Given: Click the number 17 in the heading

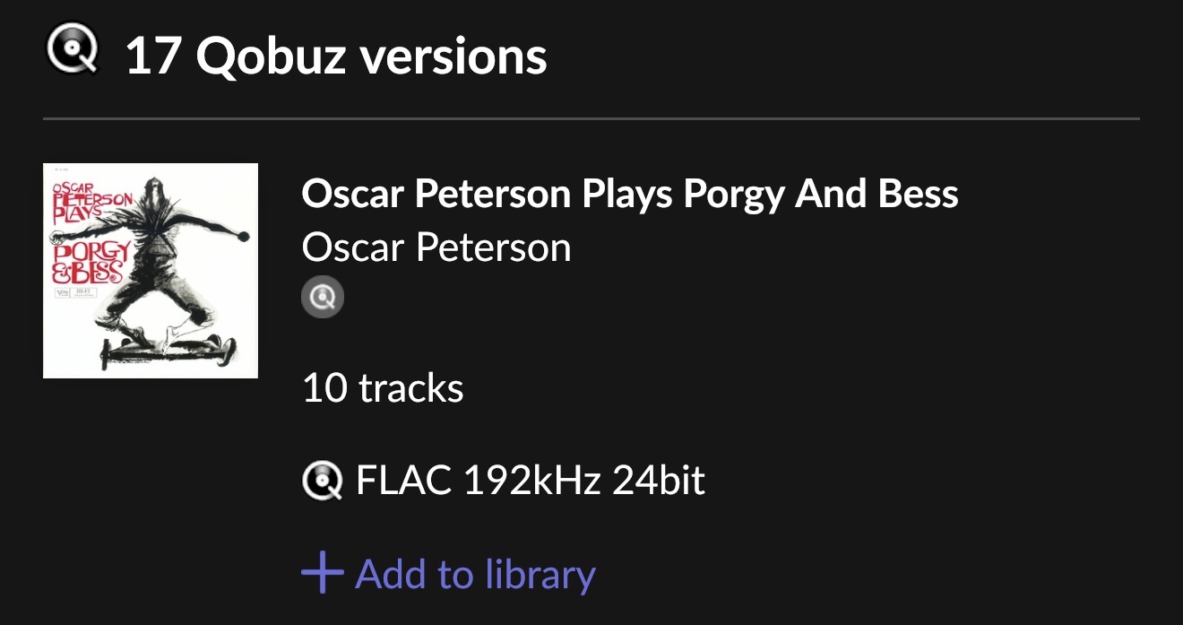Looking at the screenshot, I should [153, 56].
